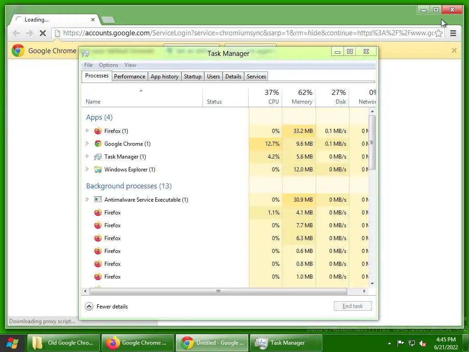Image resolution: width=469 pixels, height=352 pixels.
Task: Click Firefox icon in the 1.0 MB row
Action: pos(98,277)
